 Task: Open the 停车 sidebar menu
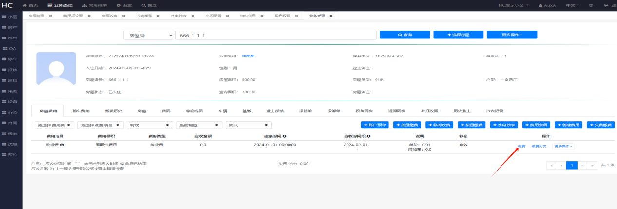10,59
